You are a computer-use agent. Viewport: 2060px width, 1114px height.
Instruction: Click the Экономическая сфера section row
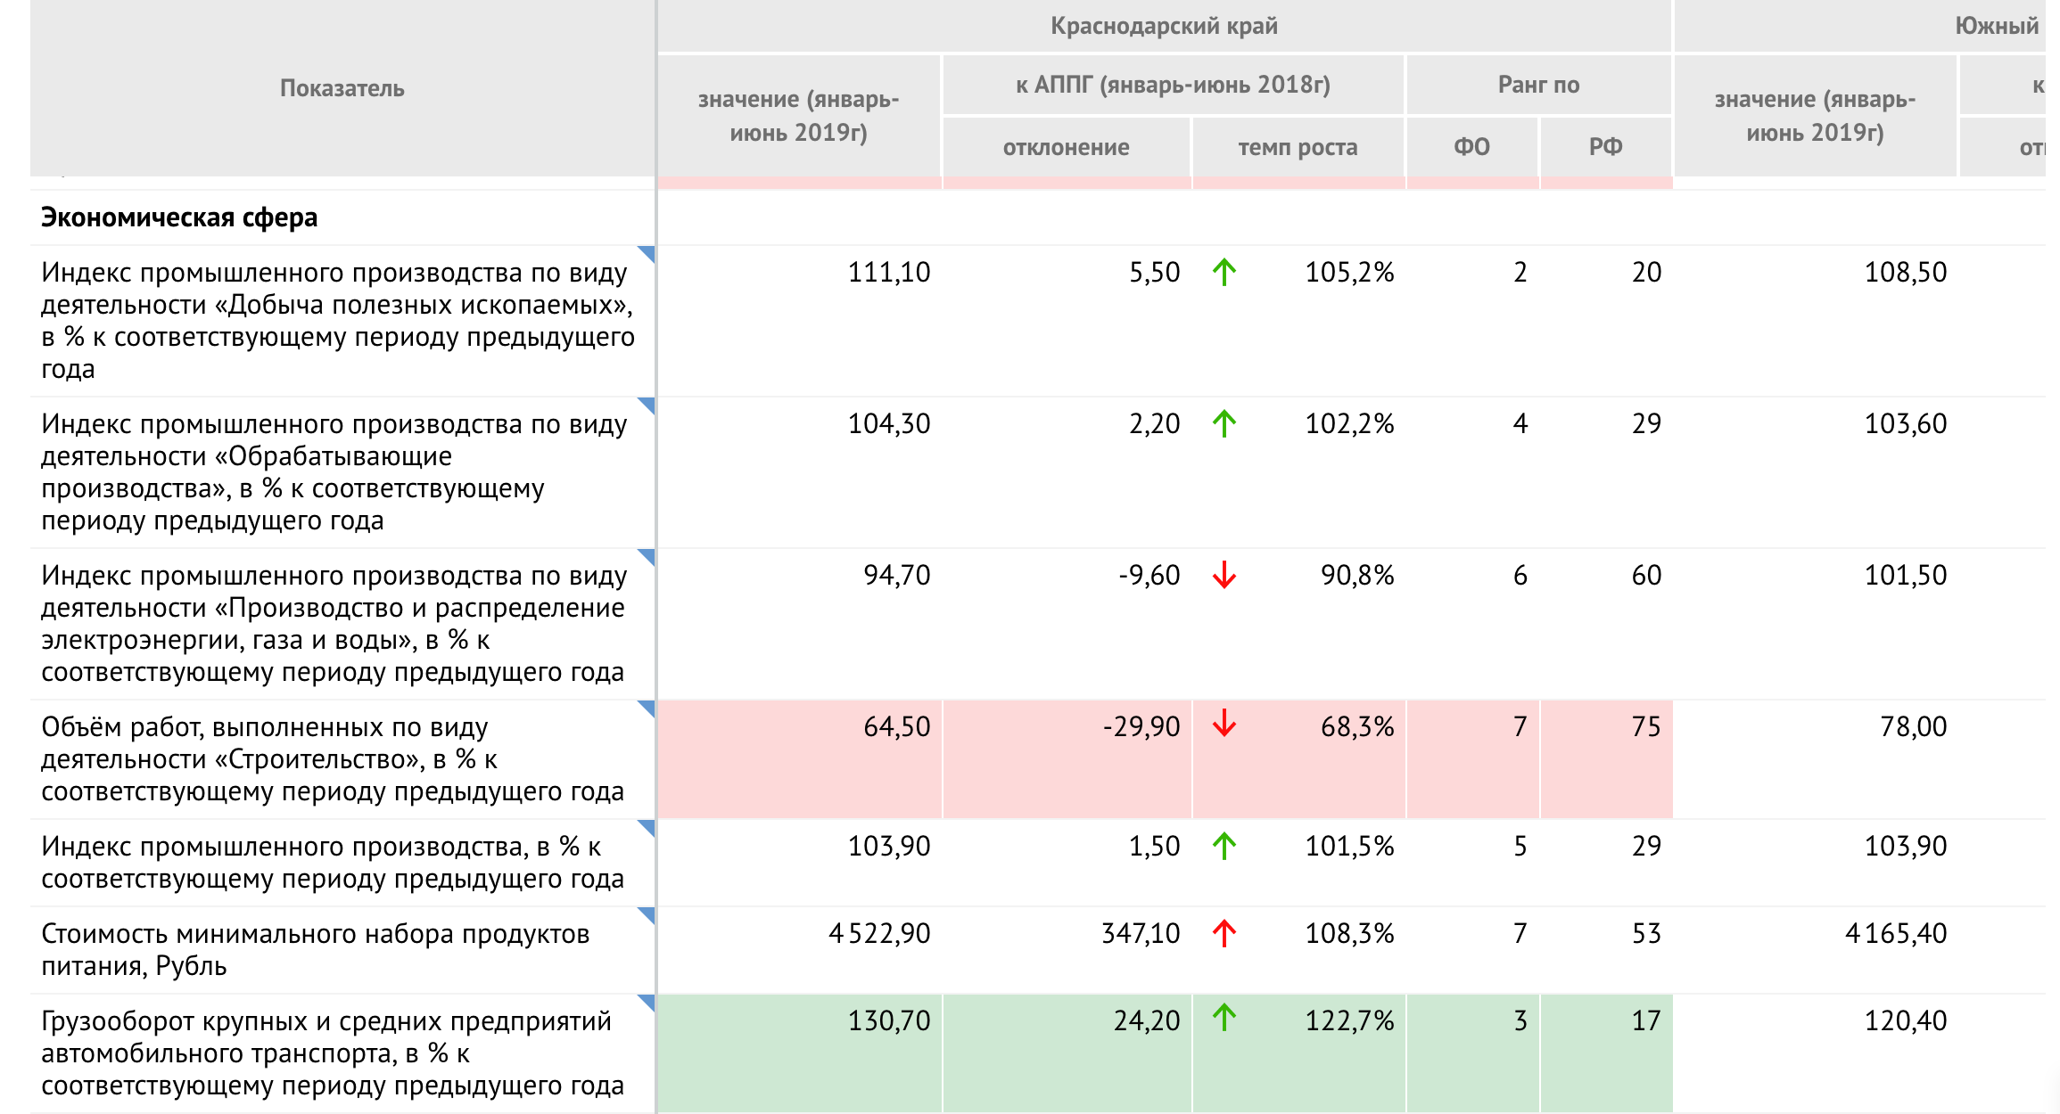click(179, 217)
